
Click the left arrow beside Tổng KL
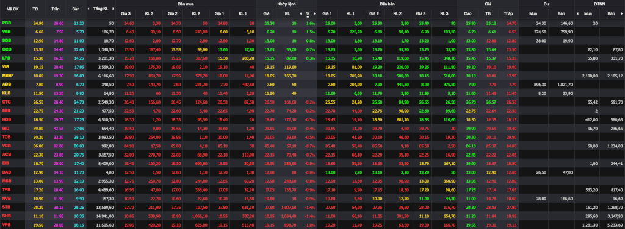89,9
